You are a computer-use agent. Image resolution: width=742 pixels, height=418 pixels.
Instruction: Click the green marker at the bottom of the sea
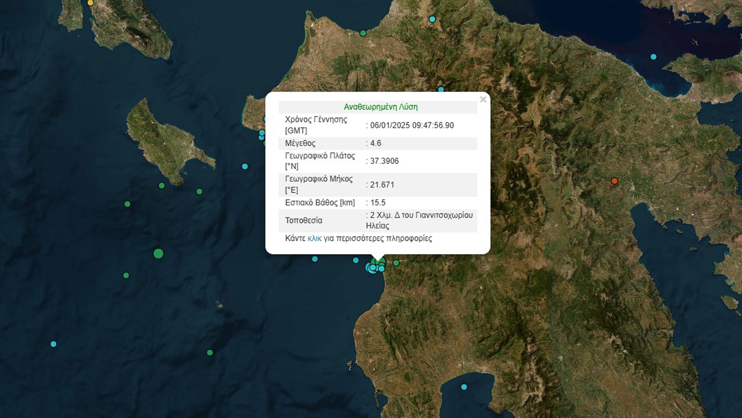(x=210, y=353)
